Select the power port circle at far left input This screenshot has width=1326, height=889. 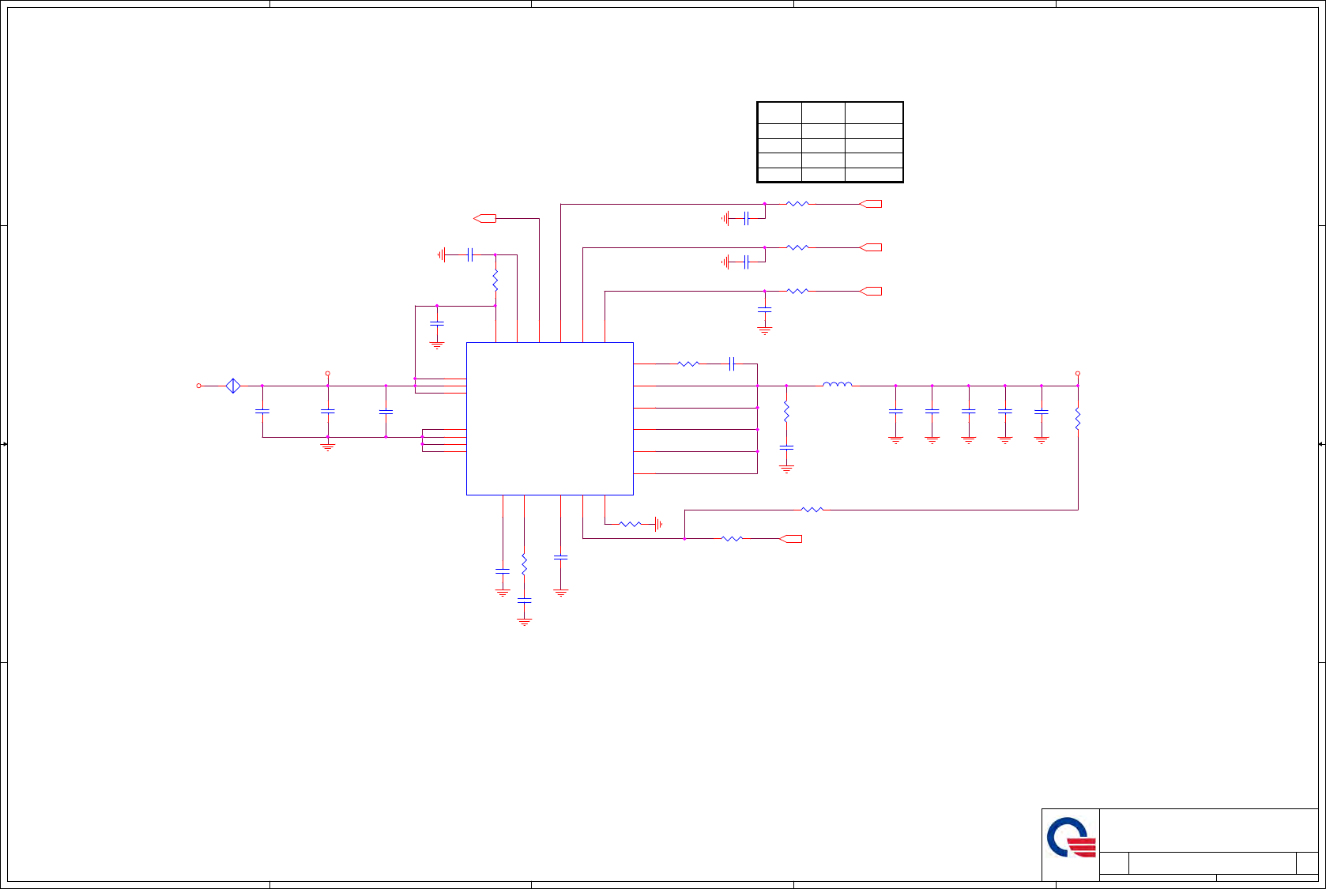coord(199,386)
